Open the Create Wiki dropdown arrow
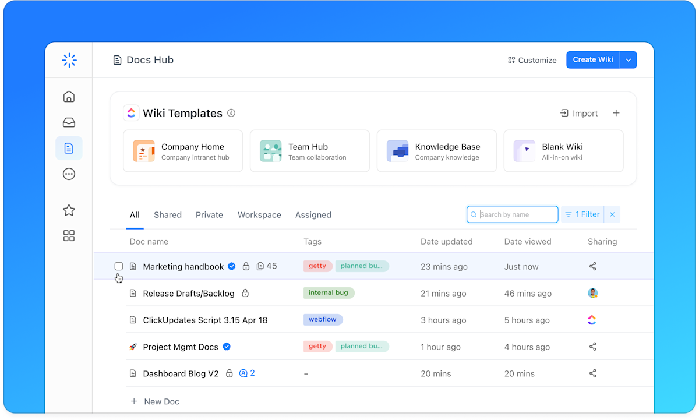The height and width of the screenshot is (420, 699). pos(628,59)
